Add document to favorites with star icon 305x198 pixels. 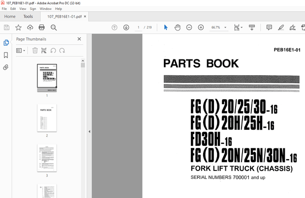tap(18, 28)
